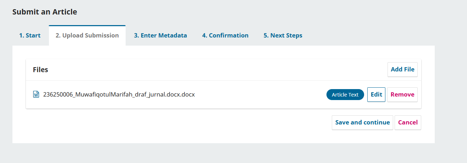This screenshot has height=163, width=467.
Task: Click the Submit an Article heading
Action: click(x=45, y=12)
